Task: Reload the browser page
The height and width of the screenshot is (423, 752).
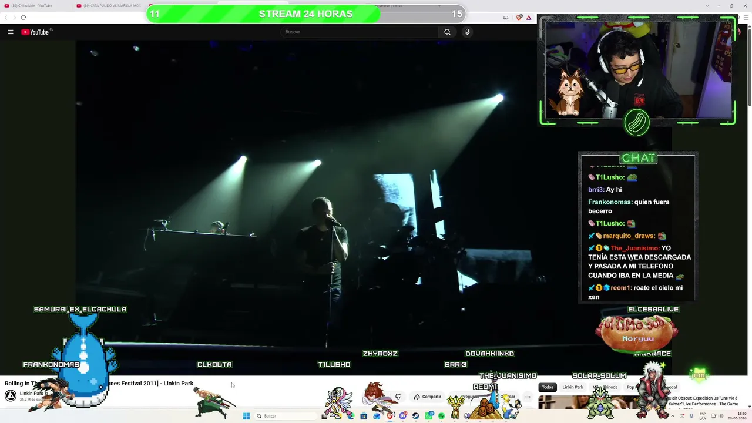Action: coord(23,18)
